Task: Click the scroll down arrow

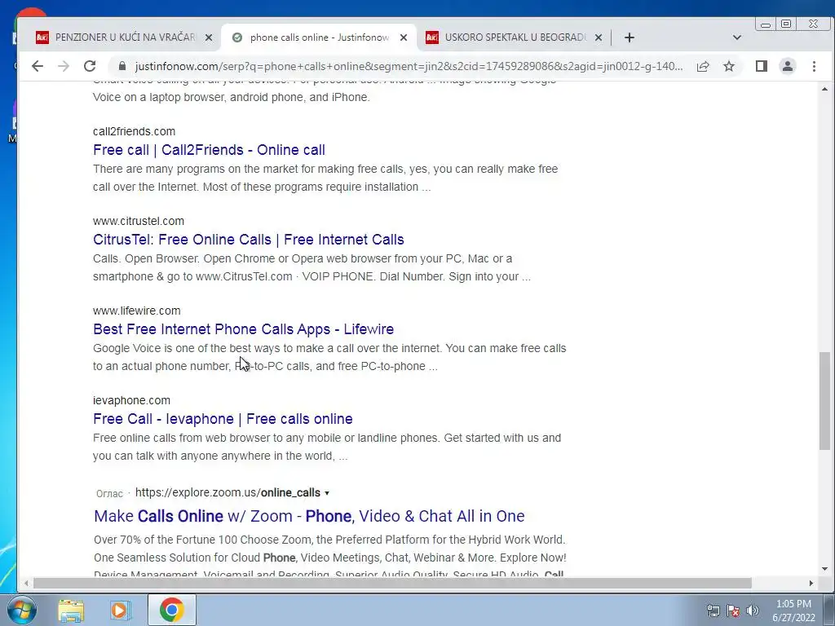Action: tap(824, 569)
